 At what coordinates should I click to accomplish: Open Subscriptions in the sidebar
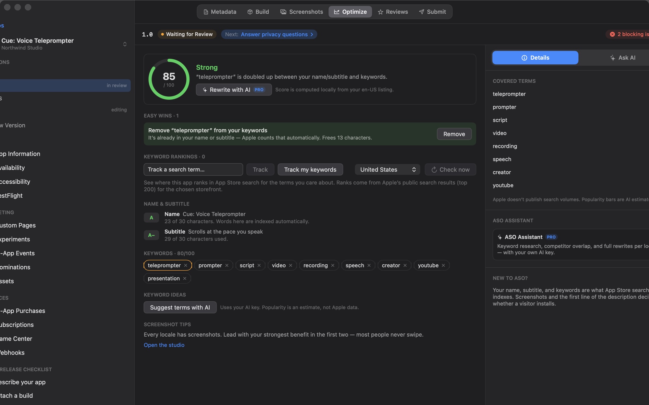pos(17,325)
